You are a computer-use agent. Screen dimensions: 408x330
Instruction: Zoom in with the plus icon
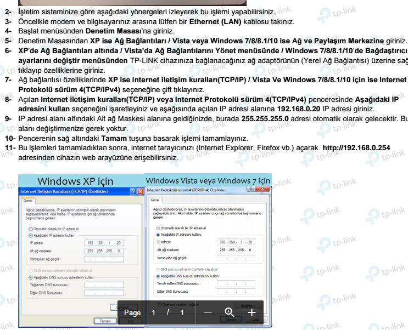coord(251,312)
